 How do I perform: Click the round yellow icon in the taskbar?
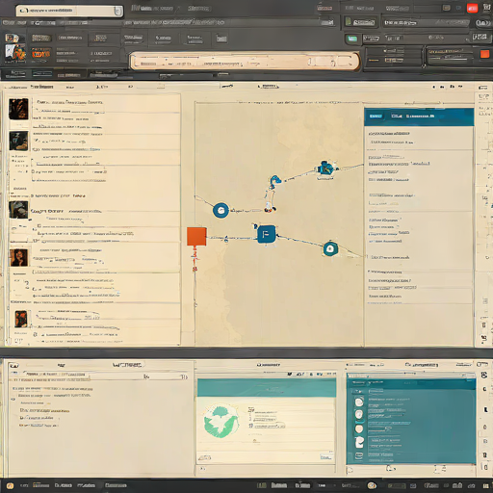point(372,485)
